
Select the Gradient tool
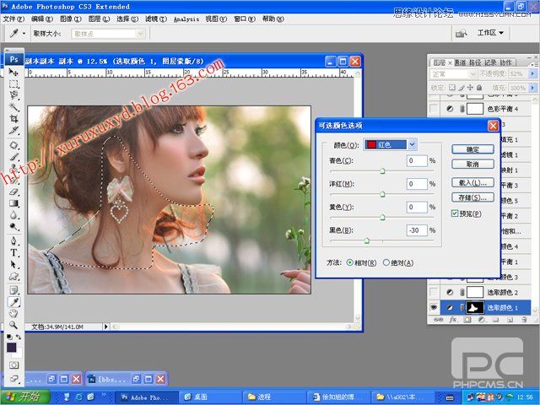[x=13, y=203]
